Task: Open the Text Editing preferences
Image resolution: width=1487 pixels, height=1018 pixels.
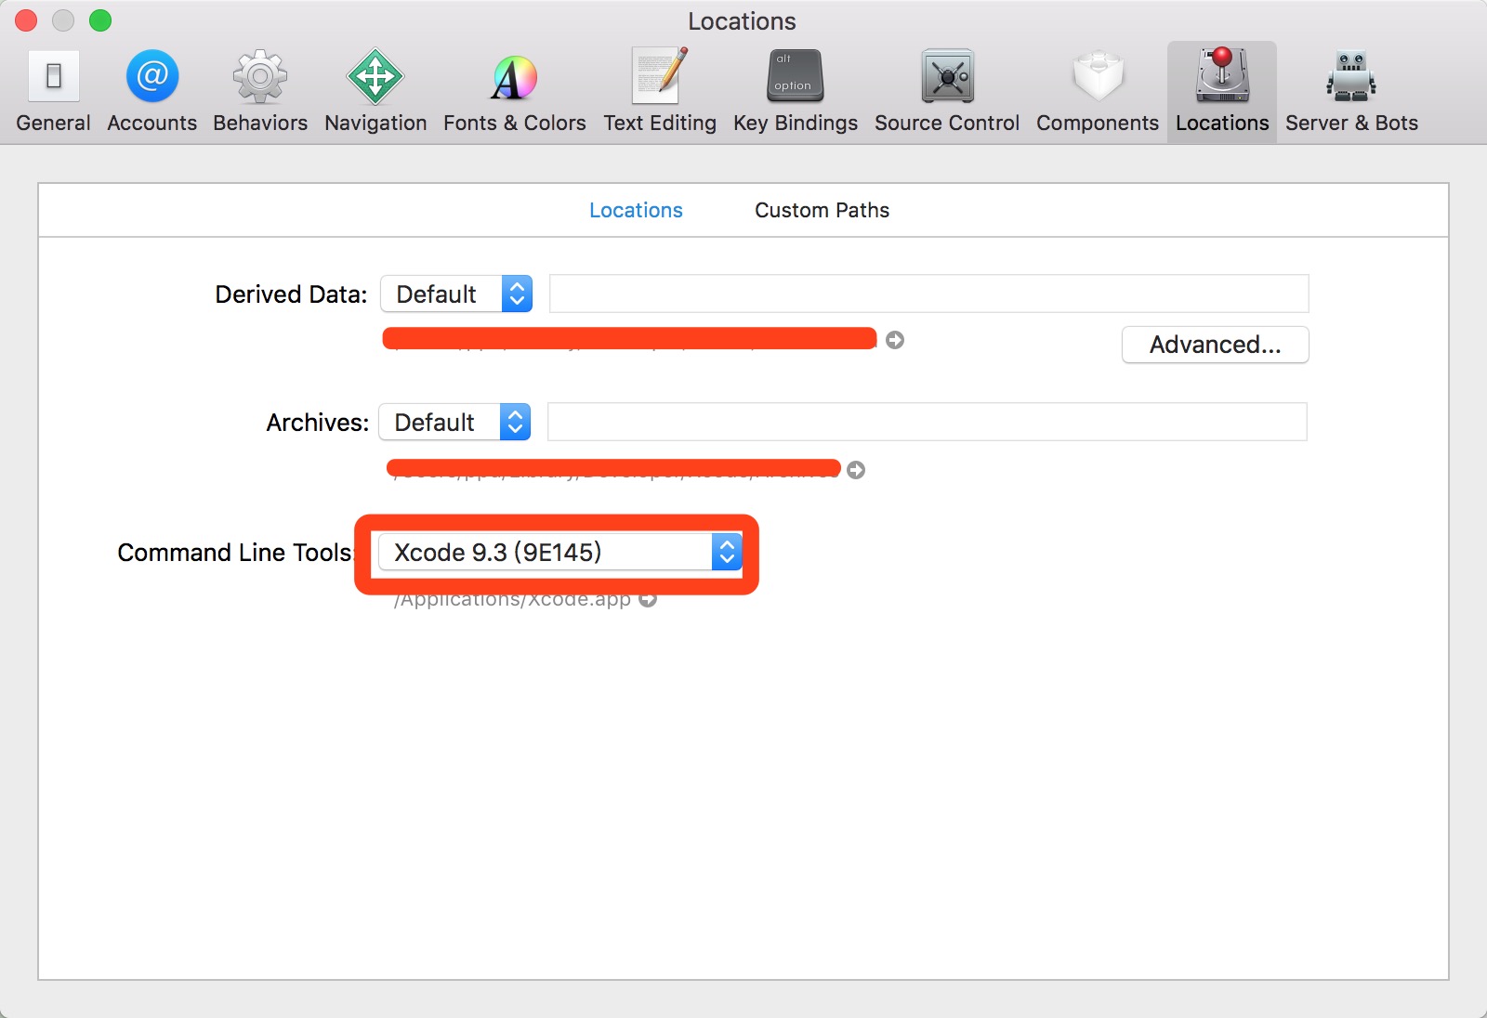Action: pyautogui.click(x=660, y=92)
